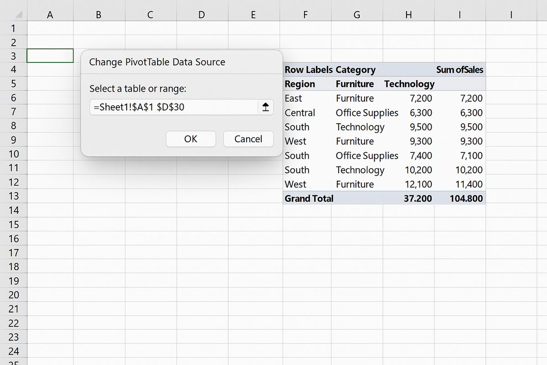Viewport: 547px width, 365px height.
Task: Click the 6,300 value in column H
Action: (421, 113)
